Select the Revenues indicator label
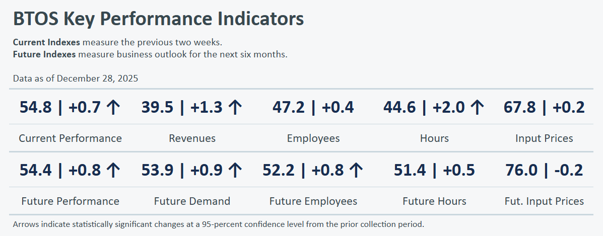The width and height of the screenshot is (603, 236). [192, 138]
